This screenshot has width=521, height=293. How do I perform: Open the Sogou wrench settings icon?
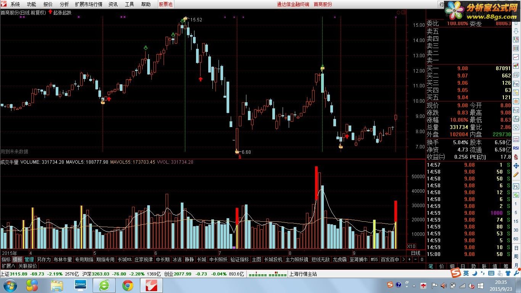point(516,273)
